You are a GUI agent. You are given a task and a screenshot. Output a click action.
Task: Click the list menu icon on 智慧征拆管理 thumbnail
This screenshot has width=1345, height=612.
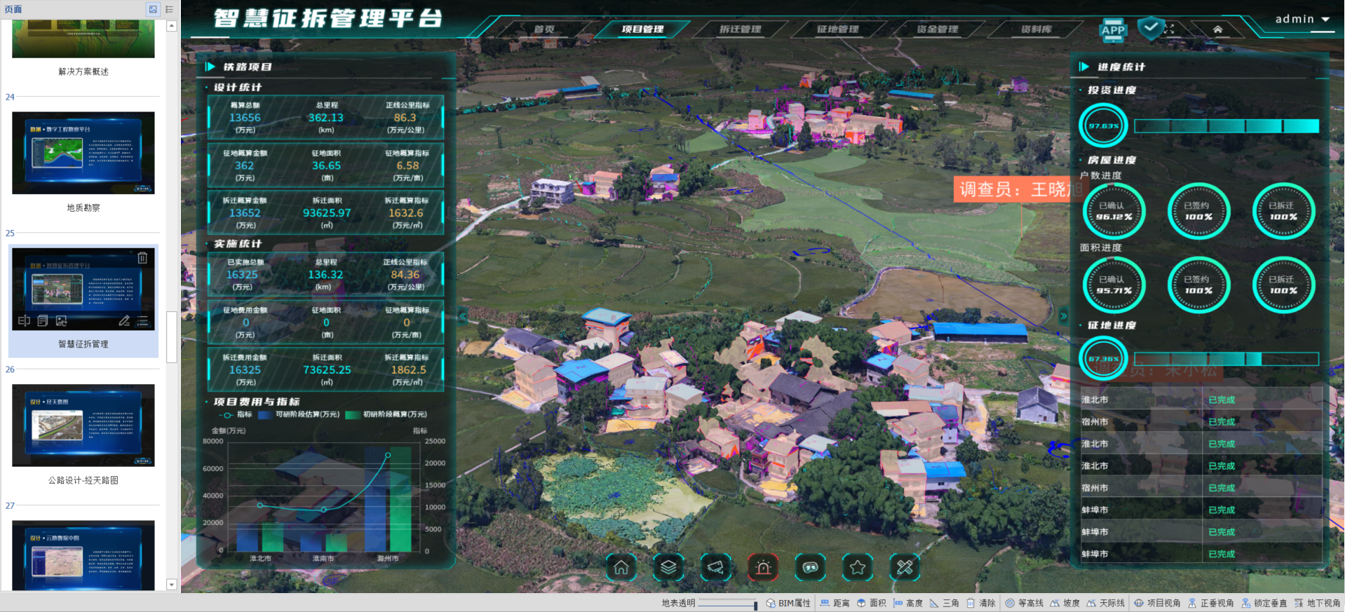click(x=143, y=320)
